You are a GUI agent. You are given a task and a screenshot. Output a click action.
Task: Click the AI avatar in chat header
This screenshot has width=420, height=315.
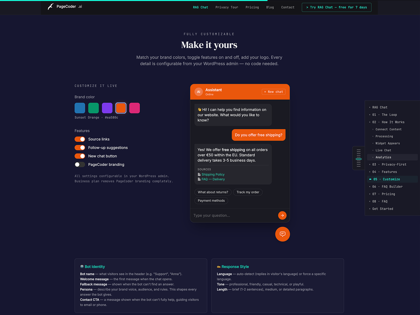tap(198, 92)
